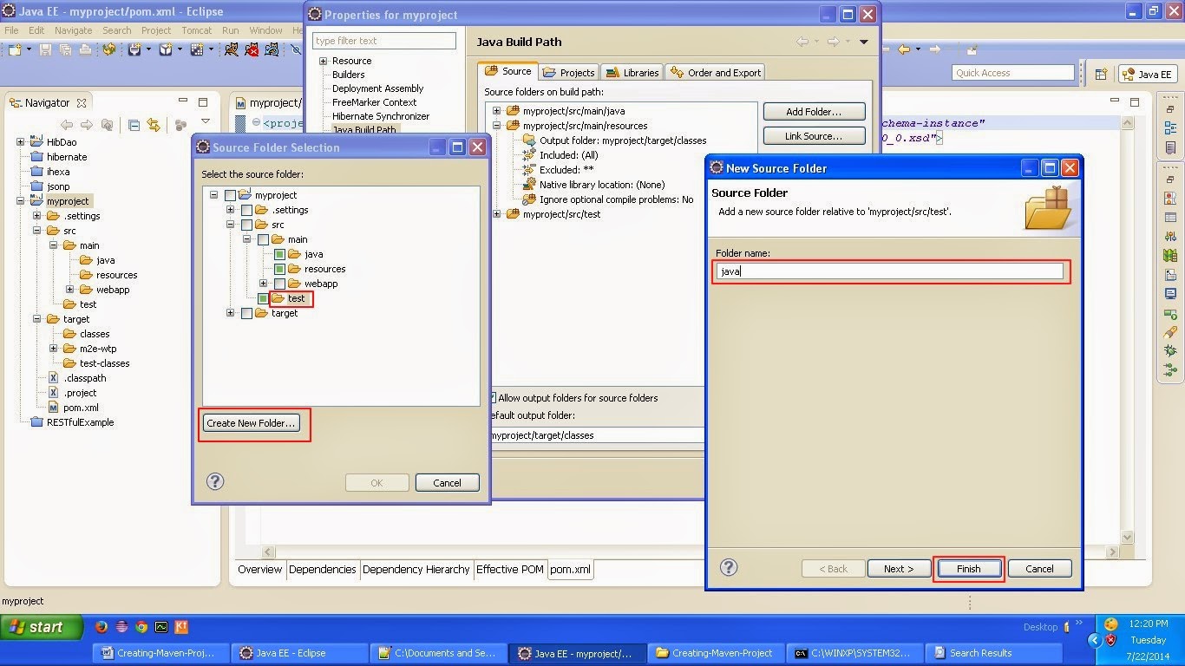Open the Outline view from the right trim
The width and height of the screenshot is (1185, 666).
(1170, 126)
